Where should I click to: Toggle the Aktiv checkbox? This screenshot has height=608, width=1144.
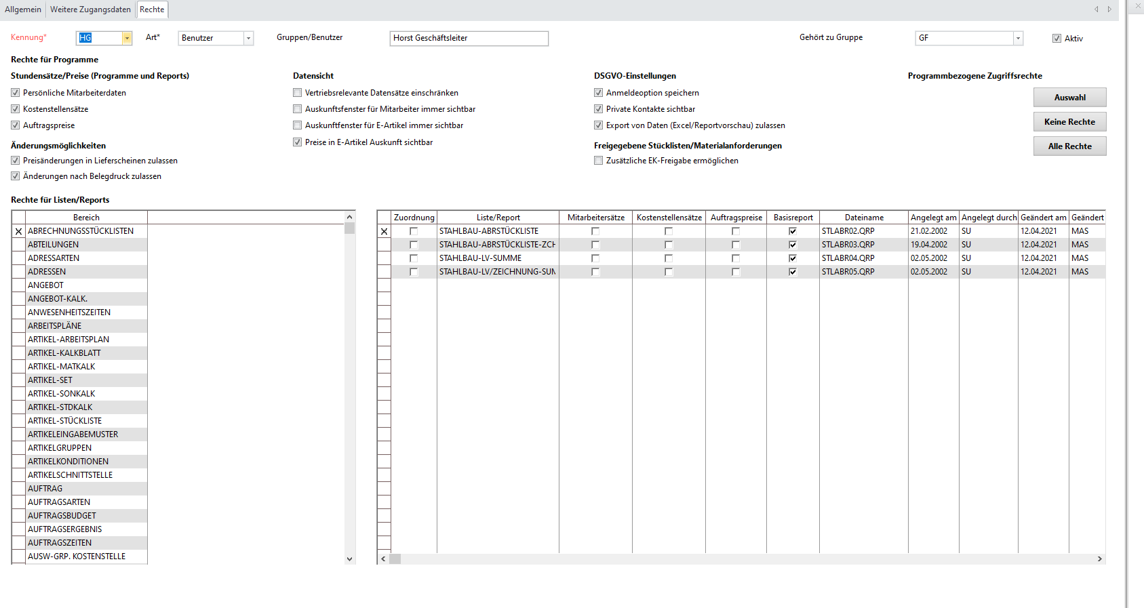(1057, 39)
